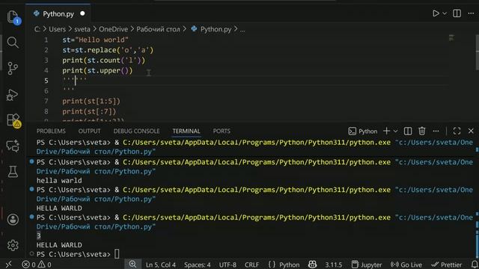The width and height of the screenshot is (479, 269).
Task: Open Run and Debug view
Action: click(13, 95)
